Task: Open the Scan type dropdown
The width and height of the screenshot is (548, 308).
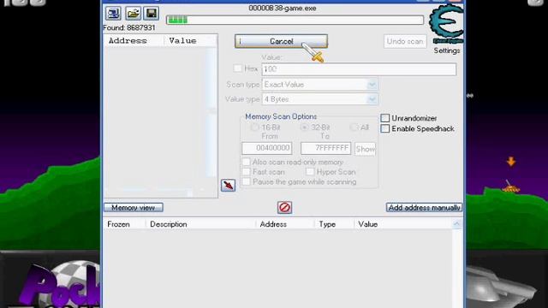Action: [x=319, y=85]
